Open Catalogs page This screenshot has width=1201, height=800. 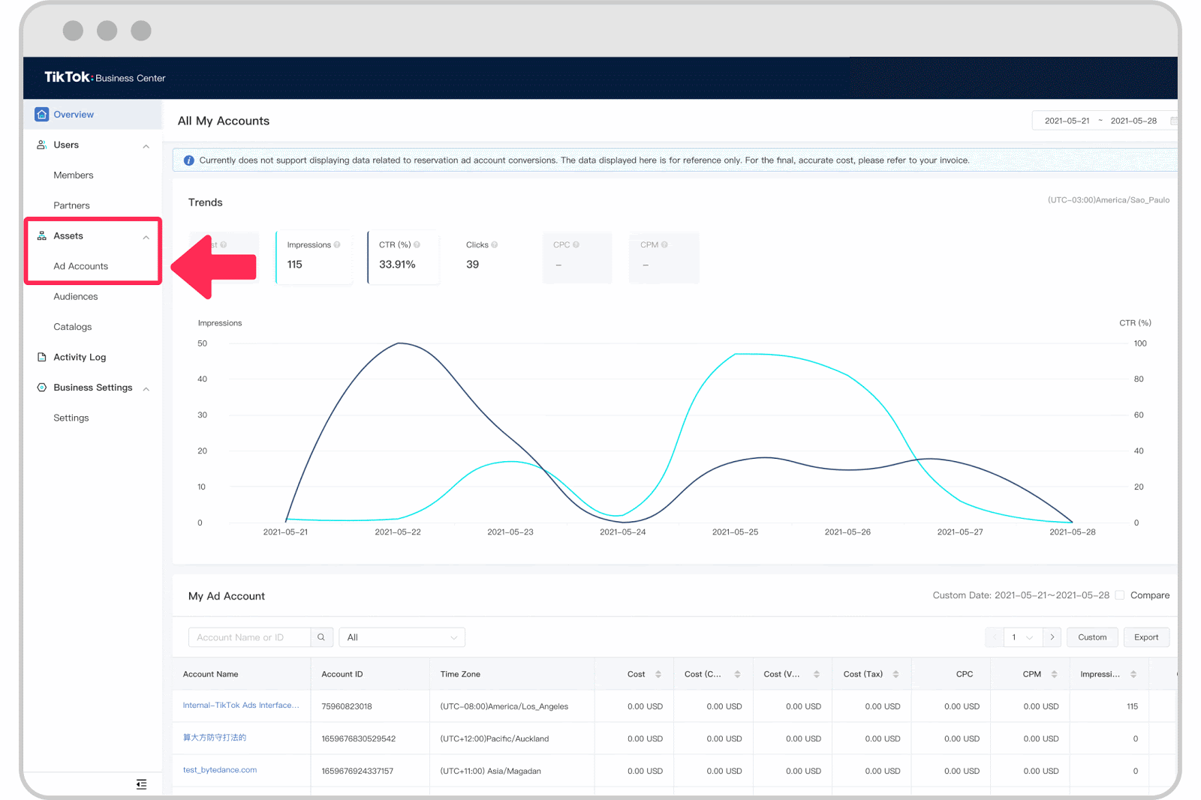click(73, 327)
